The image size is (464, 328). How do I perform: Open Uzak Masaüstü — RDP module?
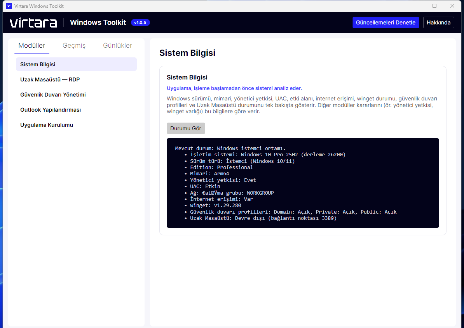(76, 79)
